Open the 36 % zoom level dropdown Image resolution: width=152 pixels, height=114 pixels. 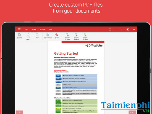click(x=132, y=112)
